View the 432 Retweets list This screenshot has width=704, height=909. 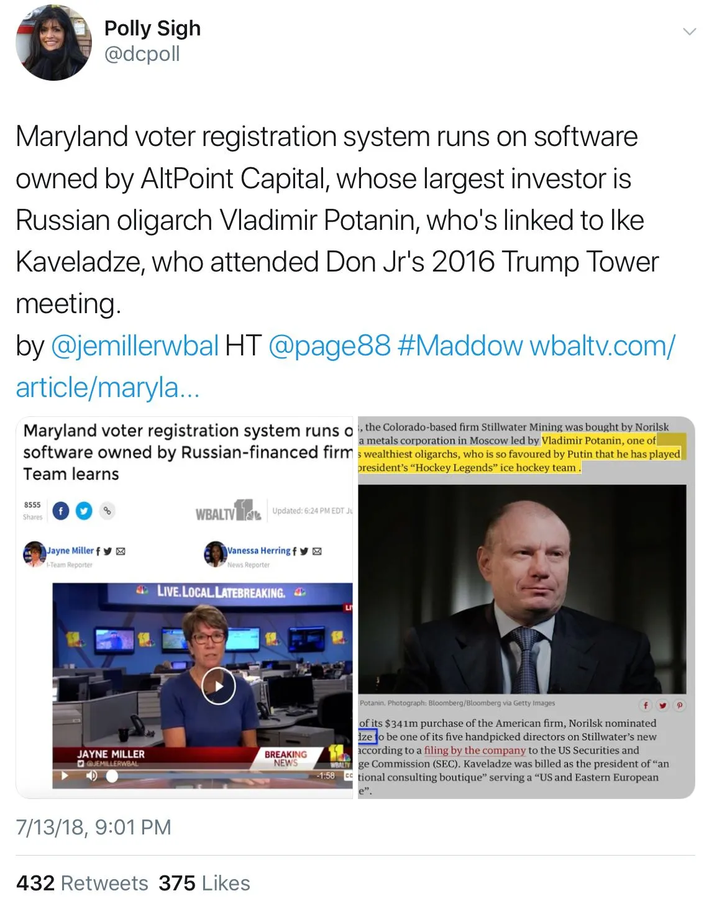(82, 883)
